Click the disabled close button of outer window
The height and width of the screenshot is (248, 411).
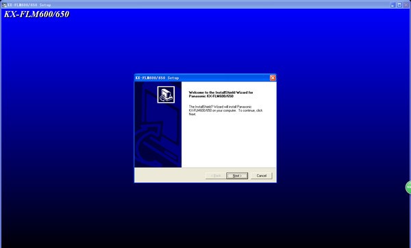click(x=406, y=5)
